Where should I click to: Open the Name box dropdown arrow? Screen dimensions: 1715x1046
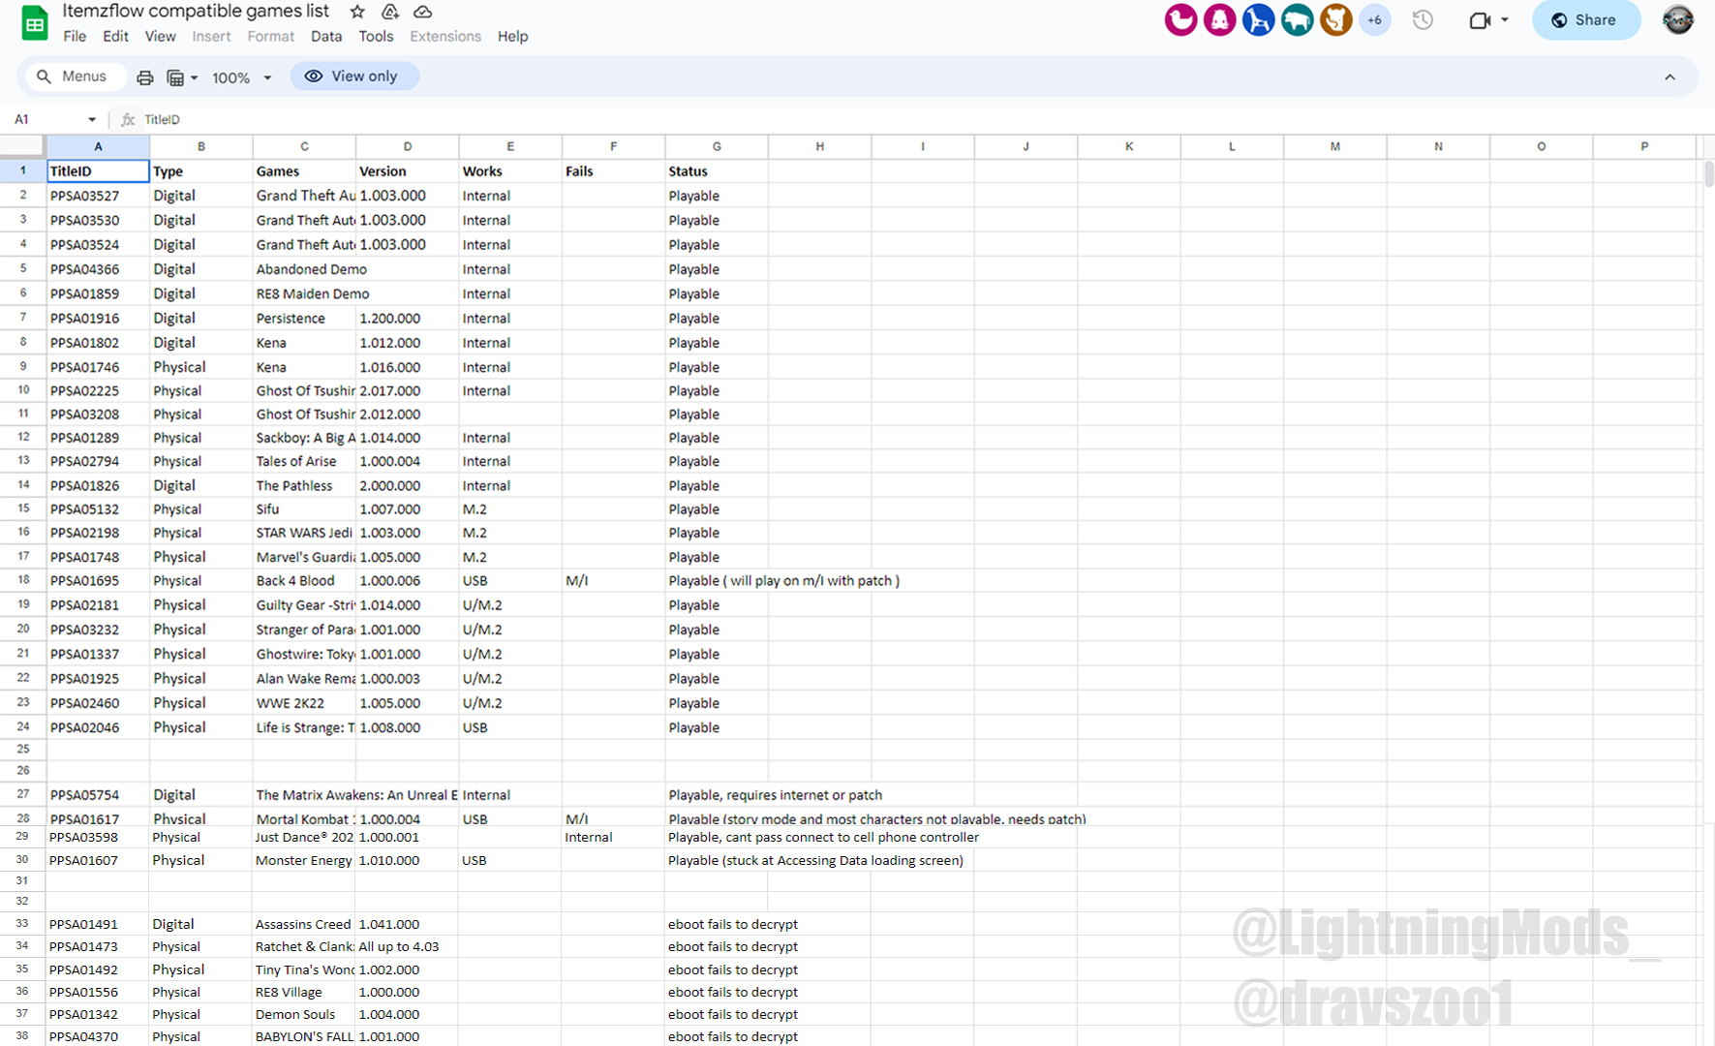point(92,120)
